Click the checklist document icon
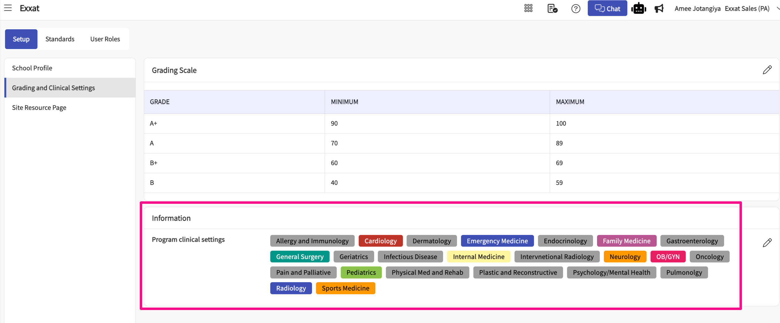Screen dimensions: 780x323 pyautogui.click(x=552, y=8)
